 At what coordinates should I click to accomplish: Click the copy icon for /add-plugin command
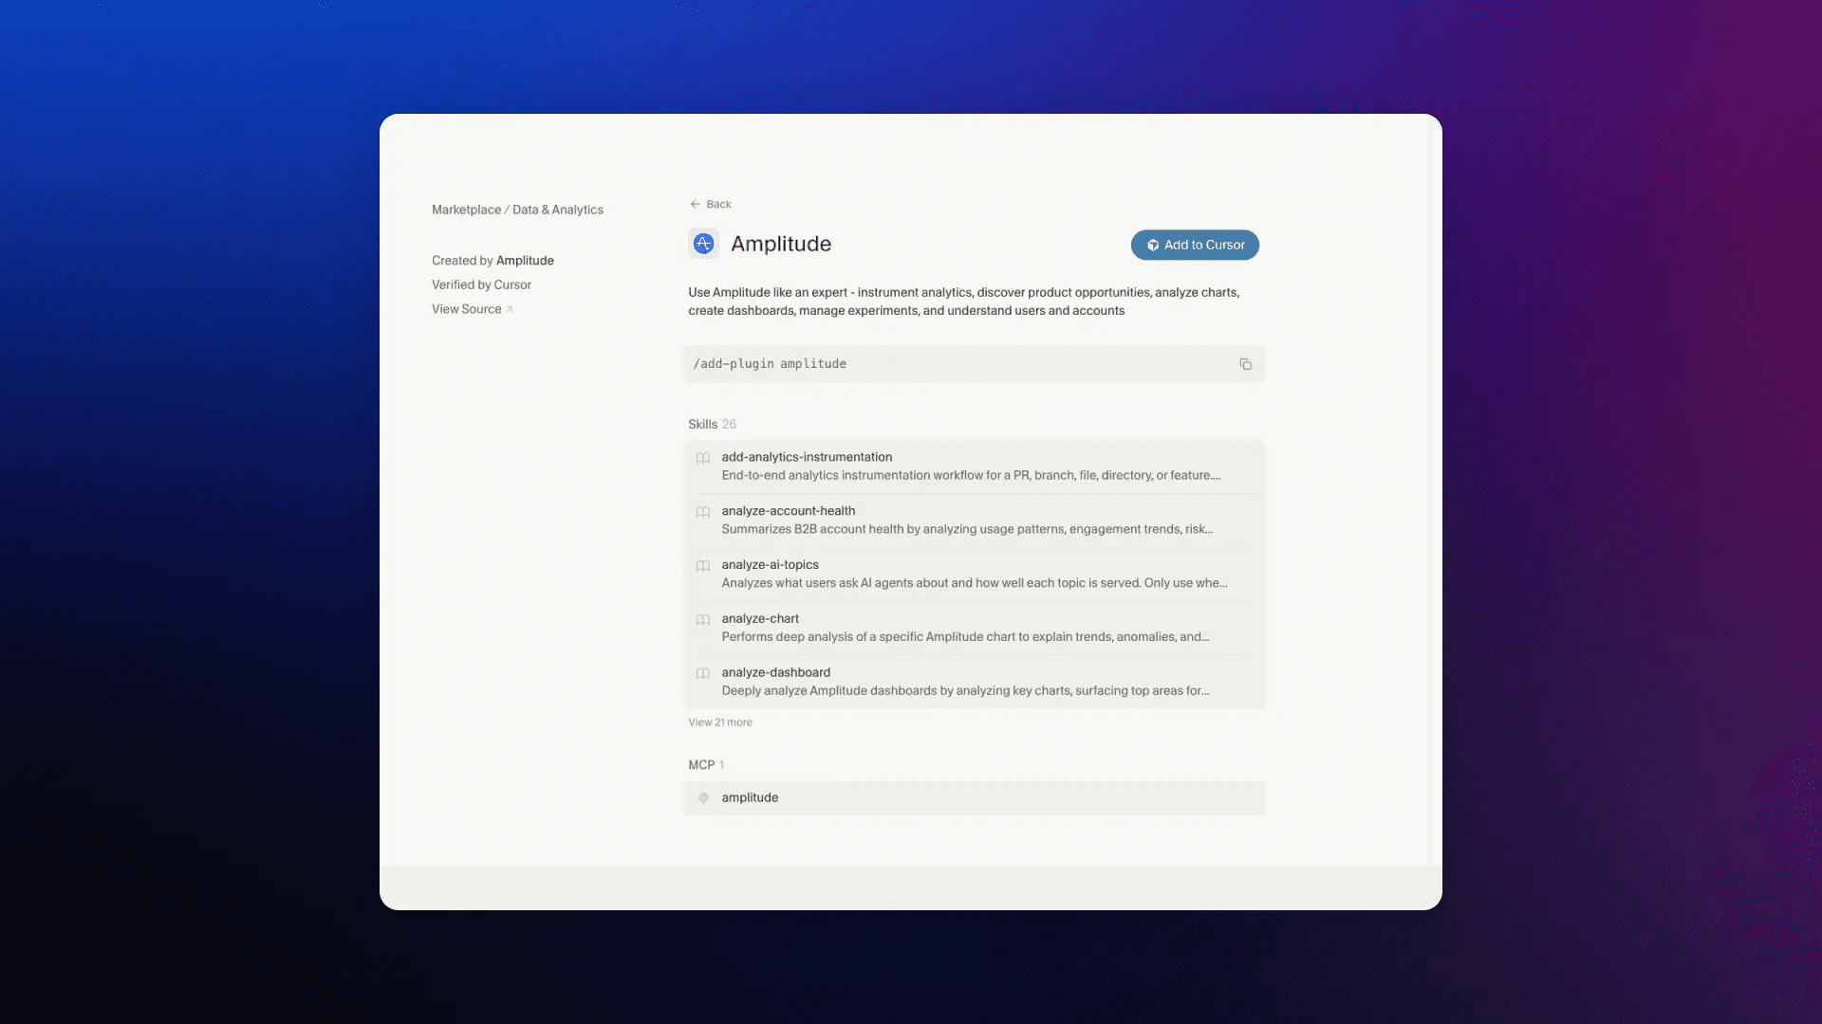1245,364
